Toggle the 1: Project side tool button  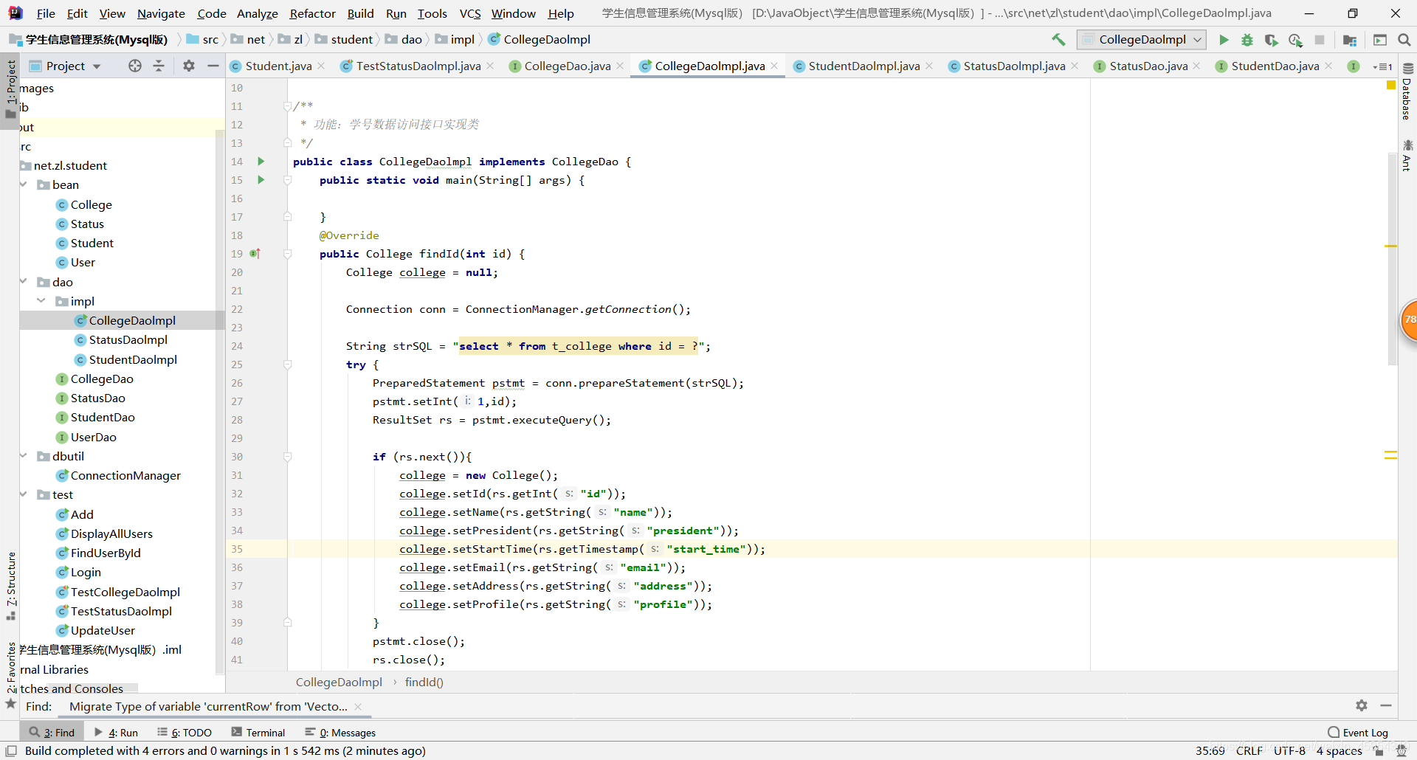pyautogui.click(x=10, y=90)
